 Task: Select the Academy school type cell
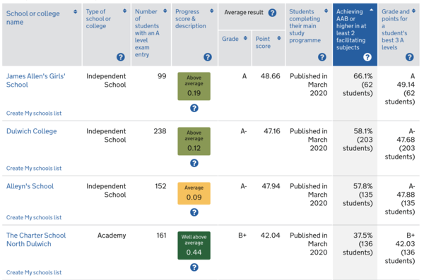point(112,236)
